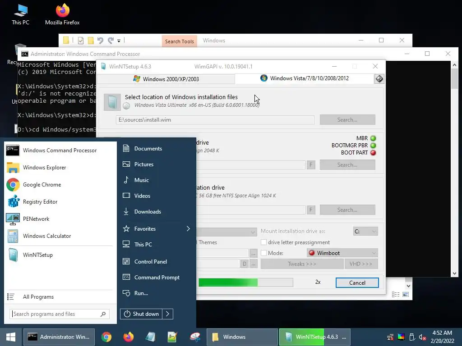Click F format button for installation drive
This screenshot has width=462, height=346.
pyautogui.click(x=311, y=210)
